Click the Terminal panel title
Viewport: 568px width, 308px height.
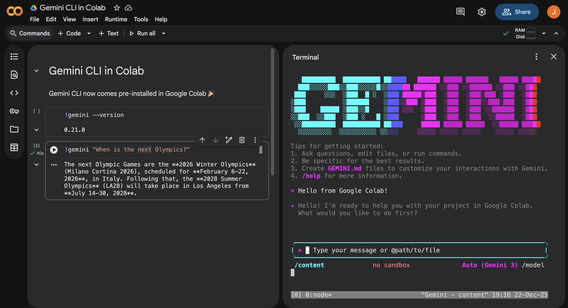(x=305, y=57)
